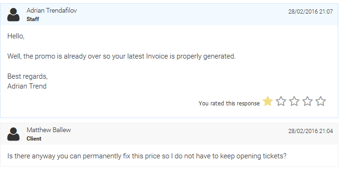Click the 28/02/2016 21:07 timestamp
The width and height of the screenshot is (343, 171).
point(311,12)
